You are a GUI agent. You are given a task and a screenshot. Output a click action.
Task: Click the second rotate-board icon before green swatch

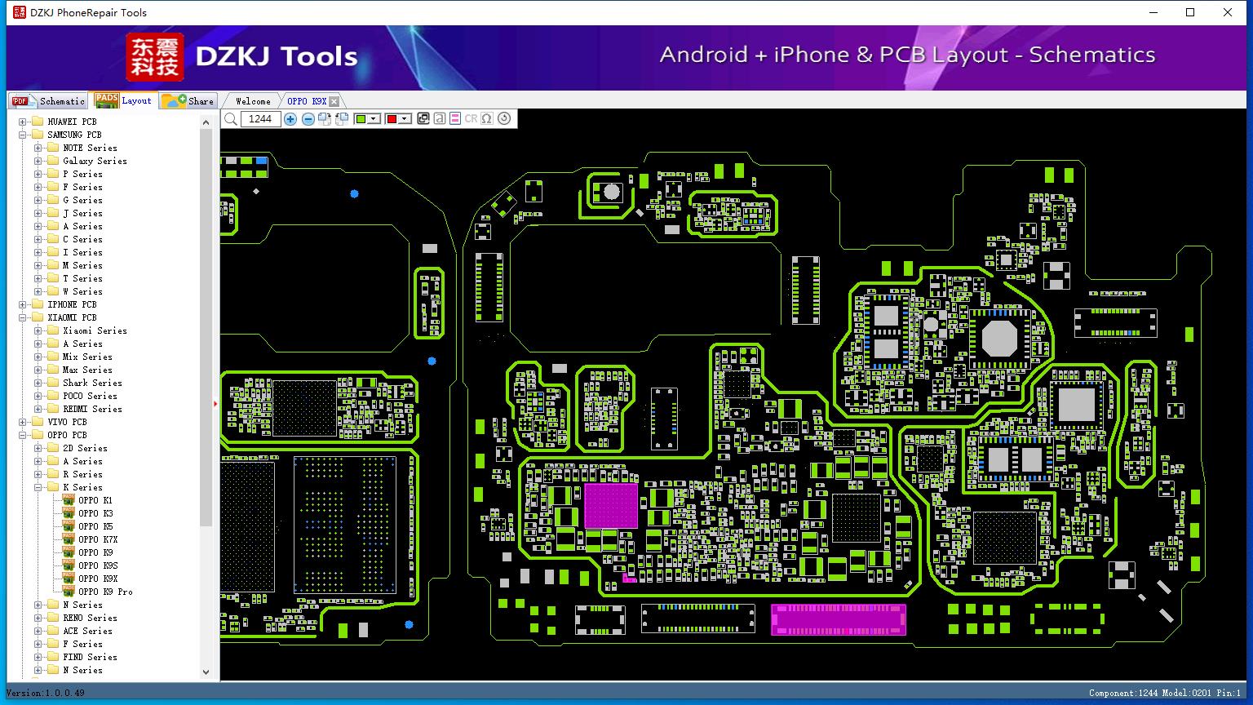point(342,119)
